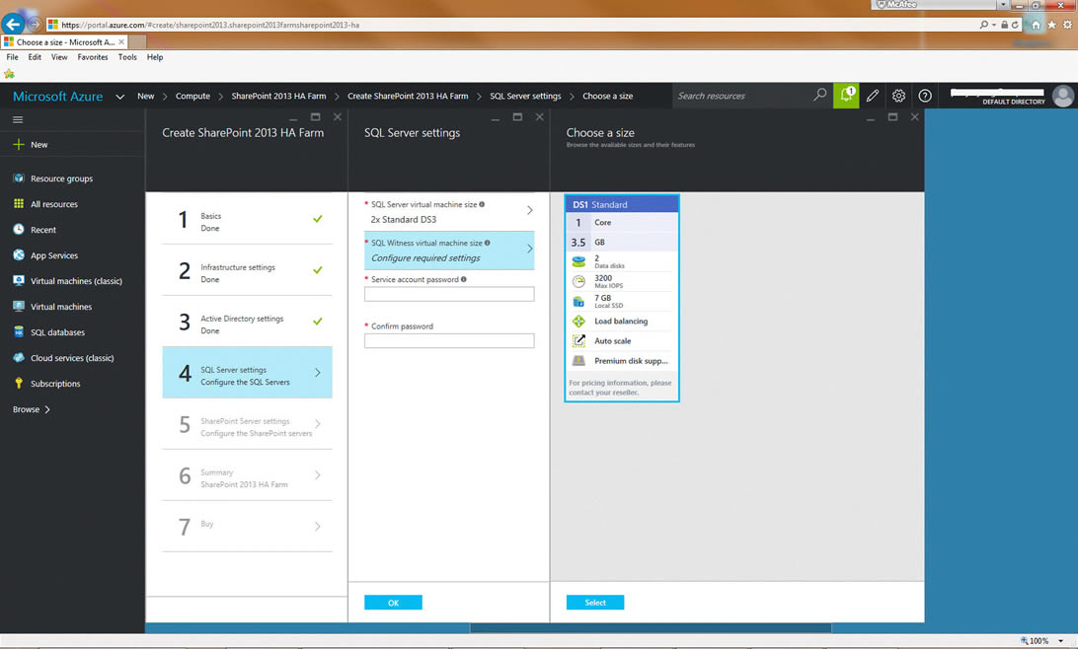Open the portal settings gear icon
The height and width of the screenshot is (649, 1078).
[898, 96]
